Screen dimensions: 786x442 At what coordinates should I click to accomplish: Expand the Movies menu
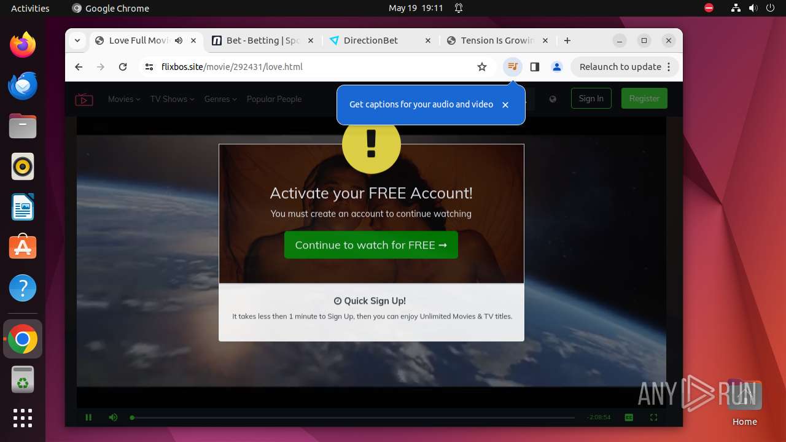[124, 99]
